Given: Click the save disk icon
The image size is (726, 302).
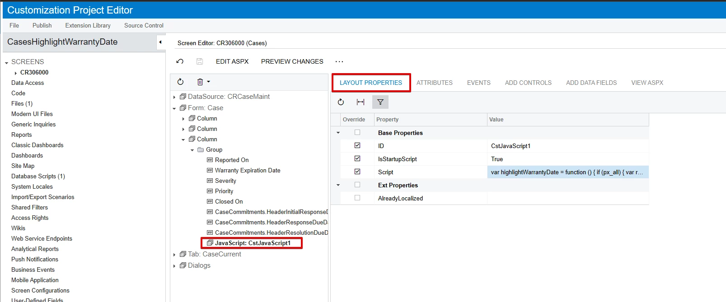Looking at the screenshot, I should pos(200,61).
